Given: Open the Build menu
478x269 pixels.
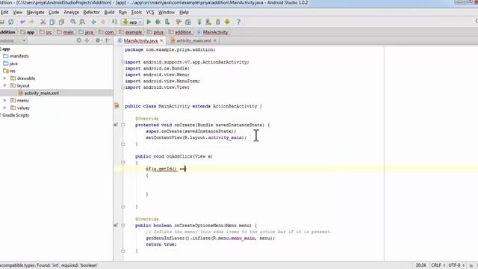Looking at the screenshot, I should click(x=109, y=12).
